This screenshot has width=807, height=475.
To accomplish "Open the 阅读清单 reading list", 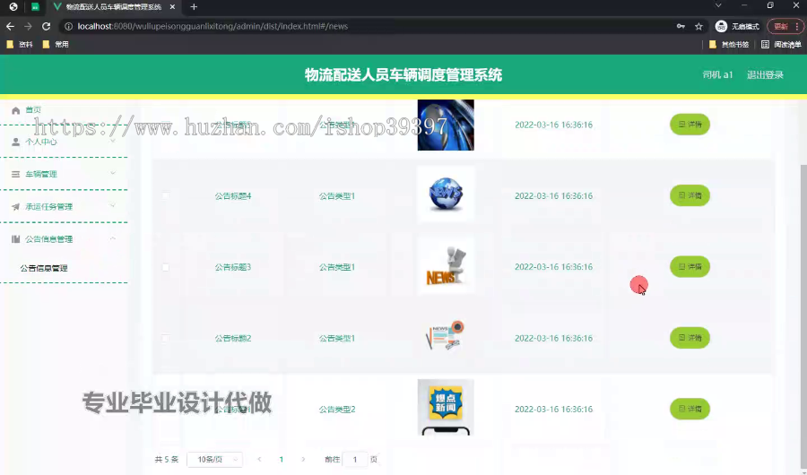I will [781, 44].
